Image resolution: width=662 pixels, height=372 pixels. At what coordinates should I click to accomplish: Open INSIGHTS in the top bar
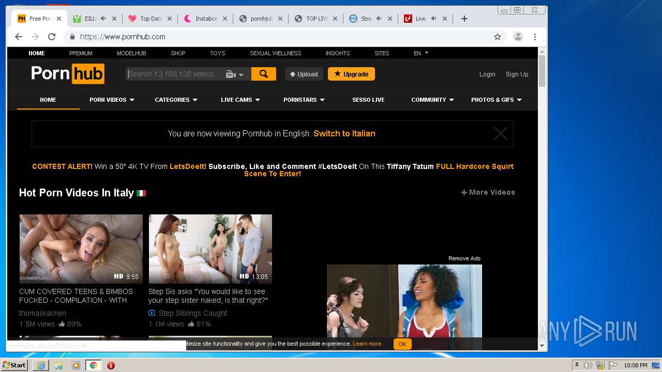click(338, 53)
